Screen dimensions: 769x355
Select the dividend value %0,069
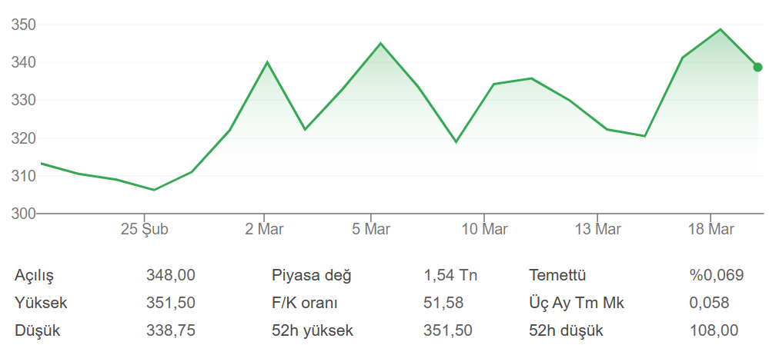(717, 275)
